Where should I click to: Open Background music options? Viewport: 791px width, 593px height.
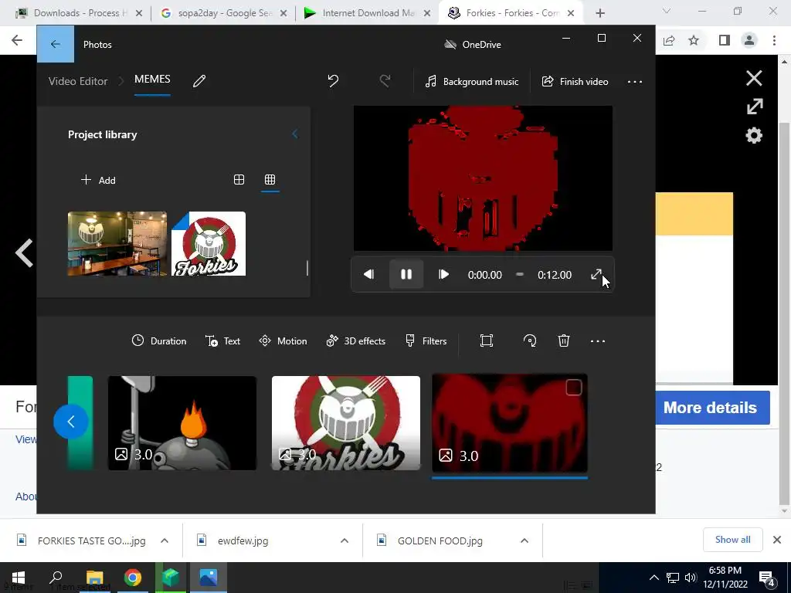[472, 82]
